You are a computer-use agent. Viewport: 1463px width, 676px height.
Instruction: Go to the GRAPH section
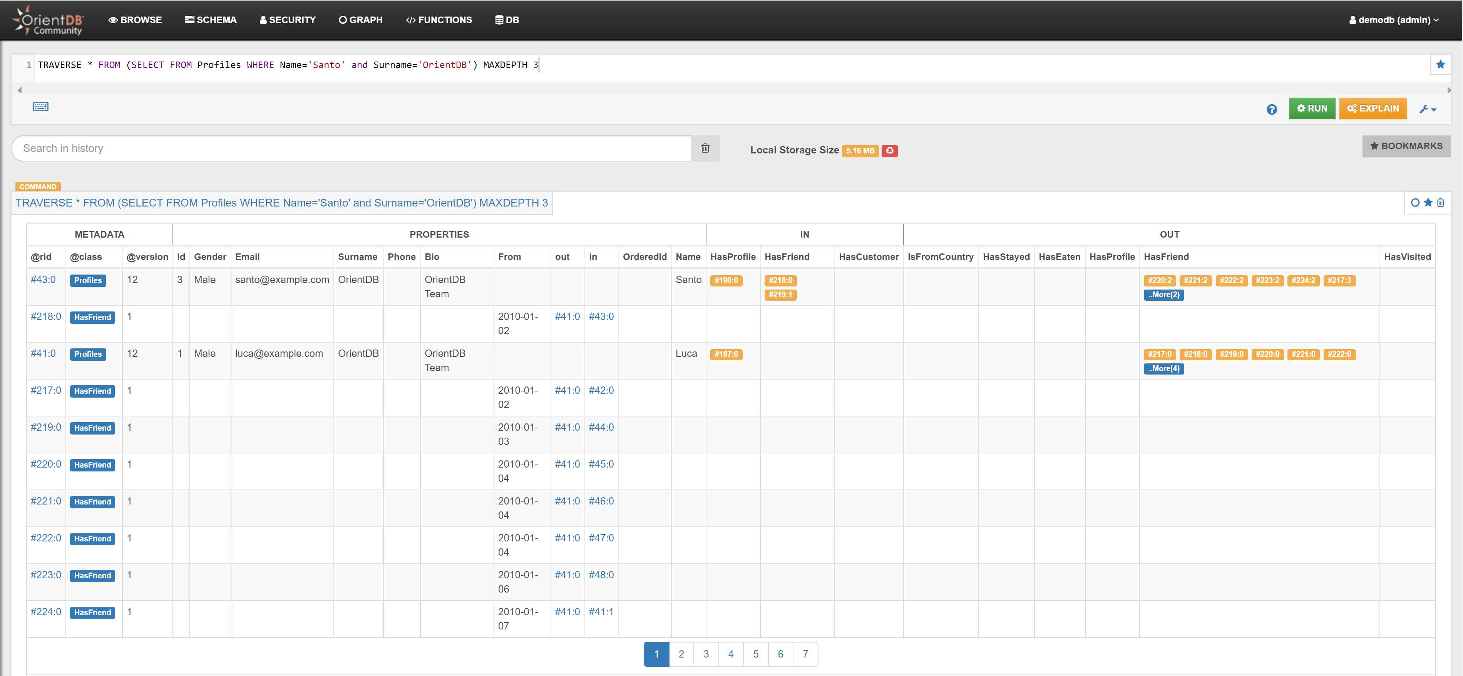tap(360, 20)
